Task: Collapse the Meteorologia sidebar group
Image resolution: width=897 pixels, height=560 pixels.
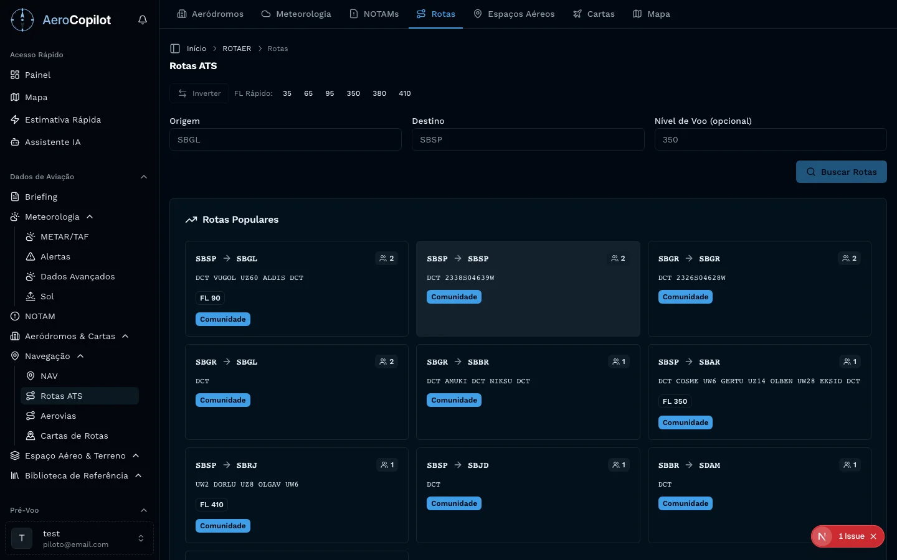Action: pyautogui.click(x=90, y=217)
